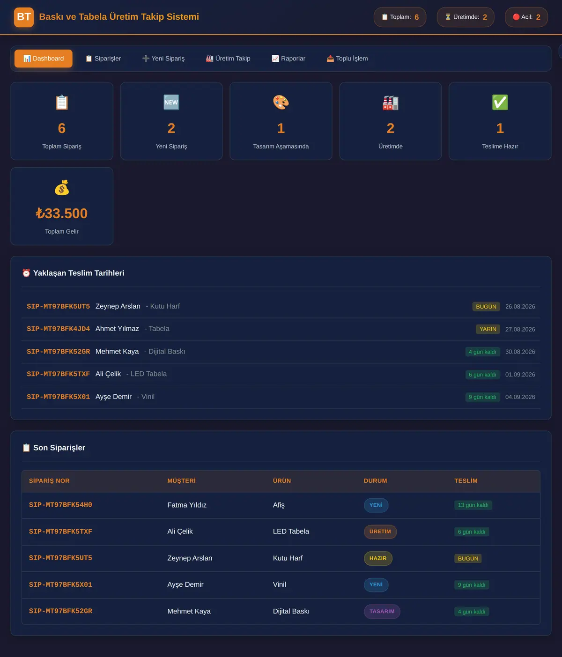This screenshot has height=657, width=562.
Task: Click the NEW icon above Yeni Sipariş
Action: [171, 102]
